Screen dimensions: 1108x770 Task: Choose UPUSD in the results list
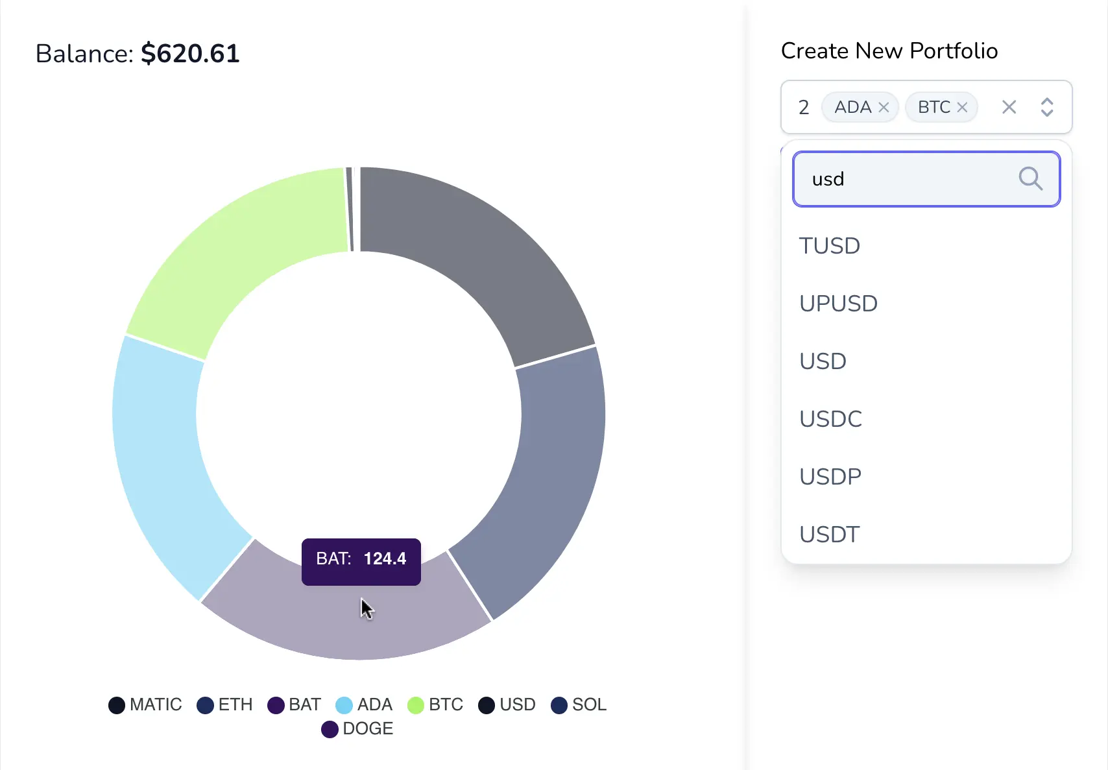tap(838, 304)
